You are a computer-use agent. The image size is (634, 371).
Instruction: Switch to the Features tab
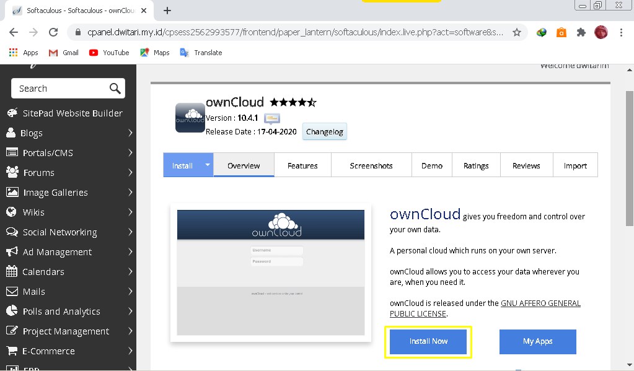pos(302,165)
